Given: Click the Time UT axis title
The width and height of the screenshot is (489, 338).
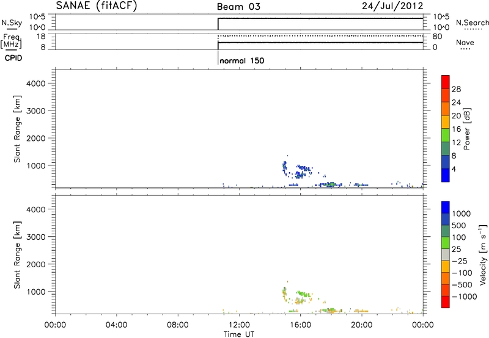Looking at the screenshot, I should (x=239, y=334).
